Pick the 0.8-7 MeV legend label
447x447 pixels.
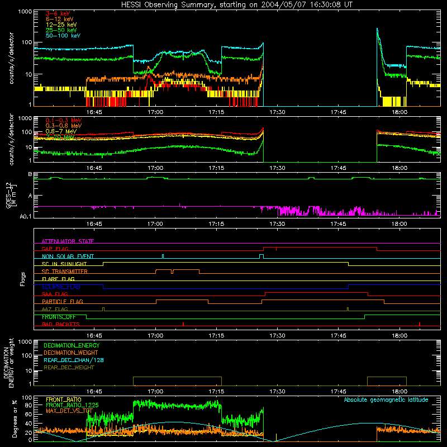pyautogui.click(x=61, y=131)
